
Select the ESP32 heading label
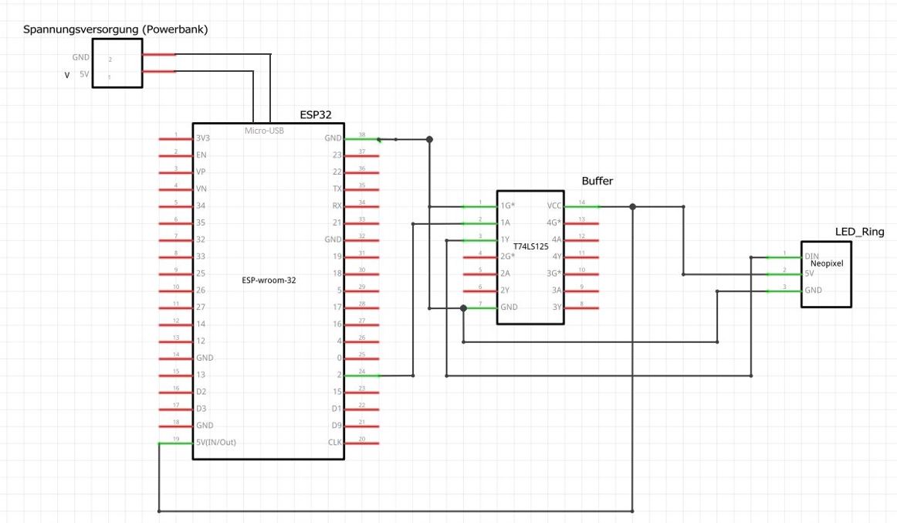click(x=315, y=114)
